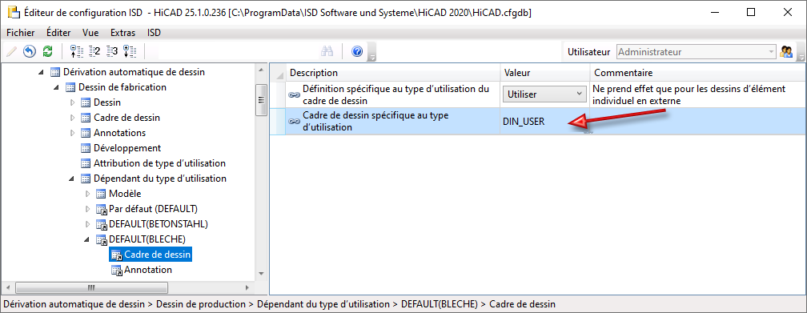Select the Développement tree item

click(127, 148)
